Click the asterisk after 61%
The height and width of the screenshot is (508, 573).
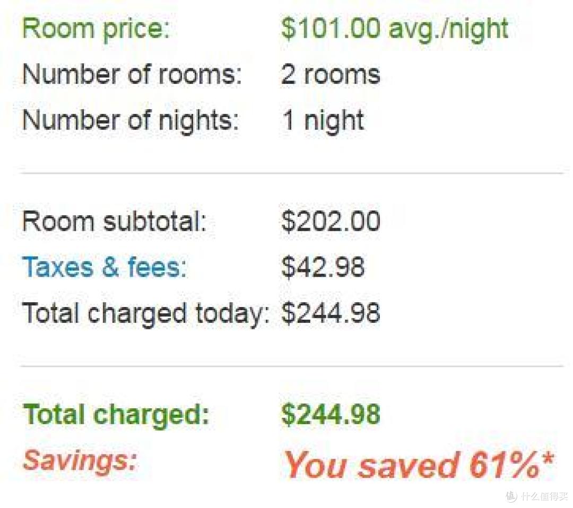pos(548,458)
